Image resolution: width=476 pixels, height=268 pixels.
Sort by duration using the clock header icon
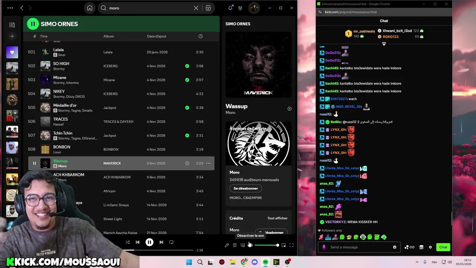coord(200,36)
